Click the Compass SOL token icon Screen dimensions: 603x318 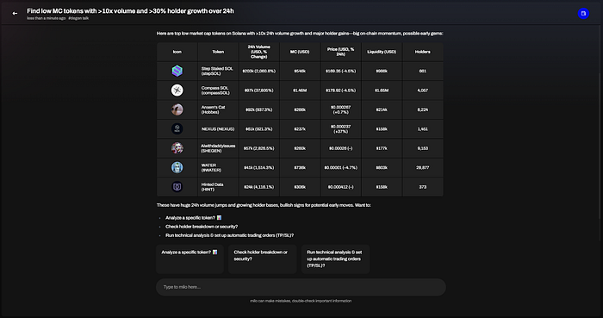coord(177,90)
